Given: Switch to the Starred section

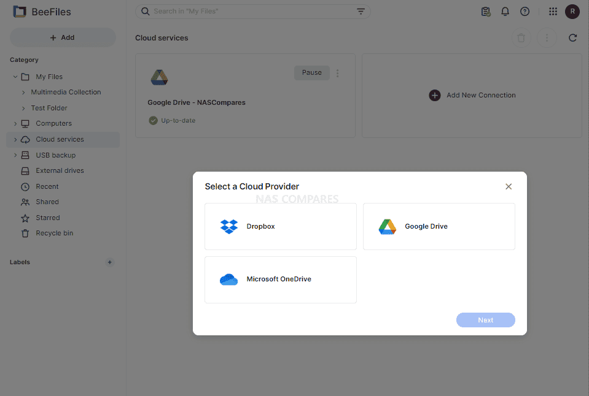Looking at the screenshot, I should pos(48,218).
